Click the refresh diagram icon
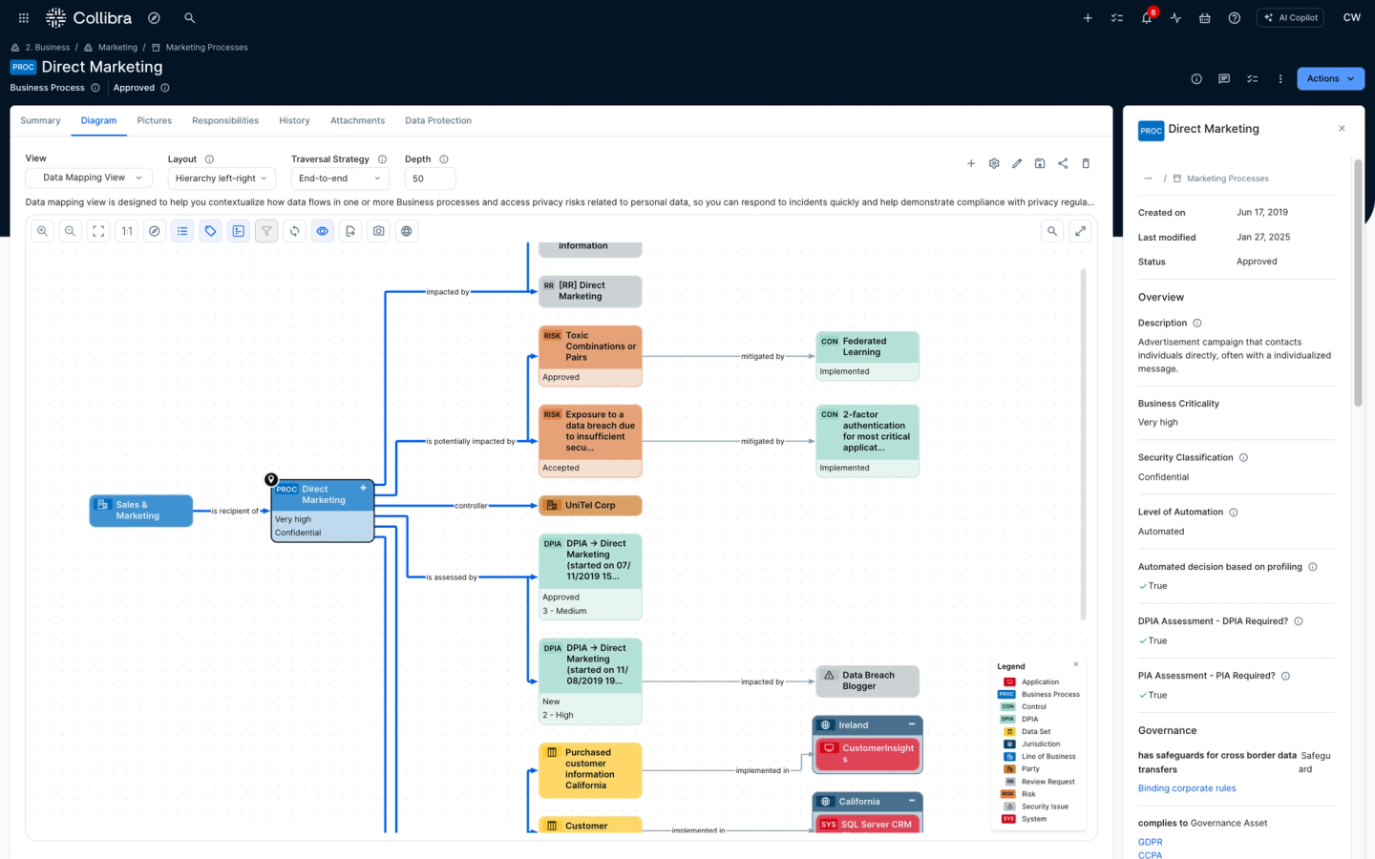 point(295,231)
